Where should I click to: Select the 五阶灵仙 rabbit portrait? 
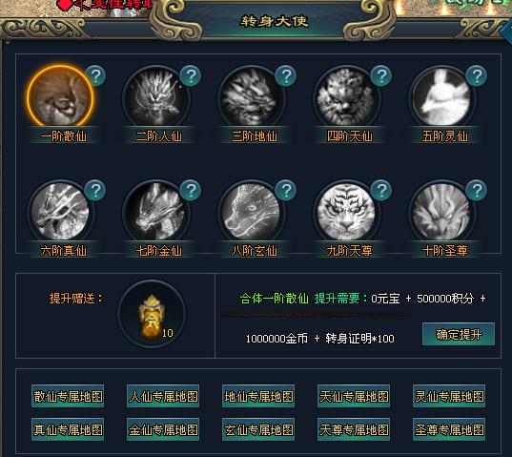click(441, 97)
